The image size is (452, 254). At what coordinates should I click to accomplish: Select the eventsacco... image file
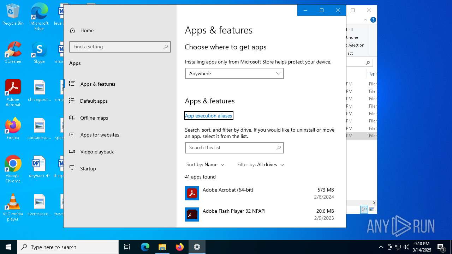click(39, 205)
